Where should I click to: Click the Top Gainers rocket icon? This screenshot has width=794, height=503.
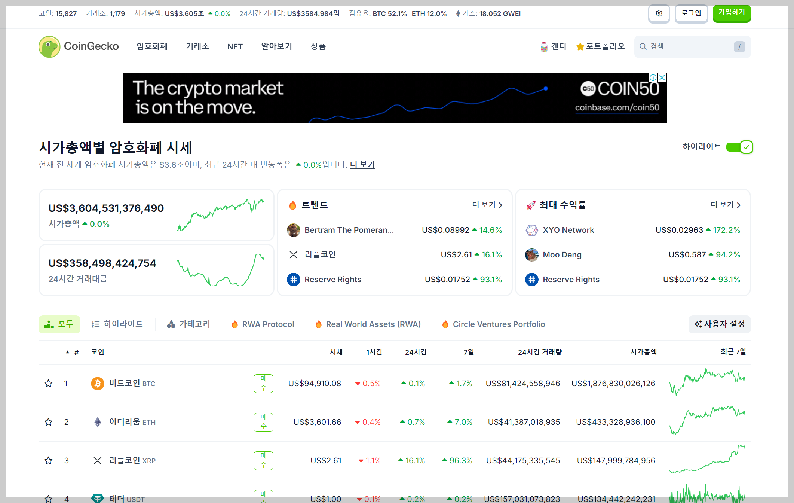[531, 205]
